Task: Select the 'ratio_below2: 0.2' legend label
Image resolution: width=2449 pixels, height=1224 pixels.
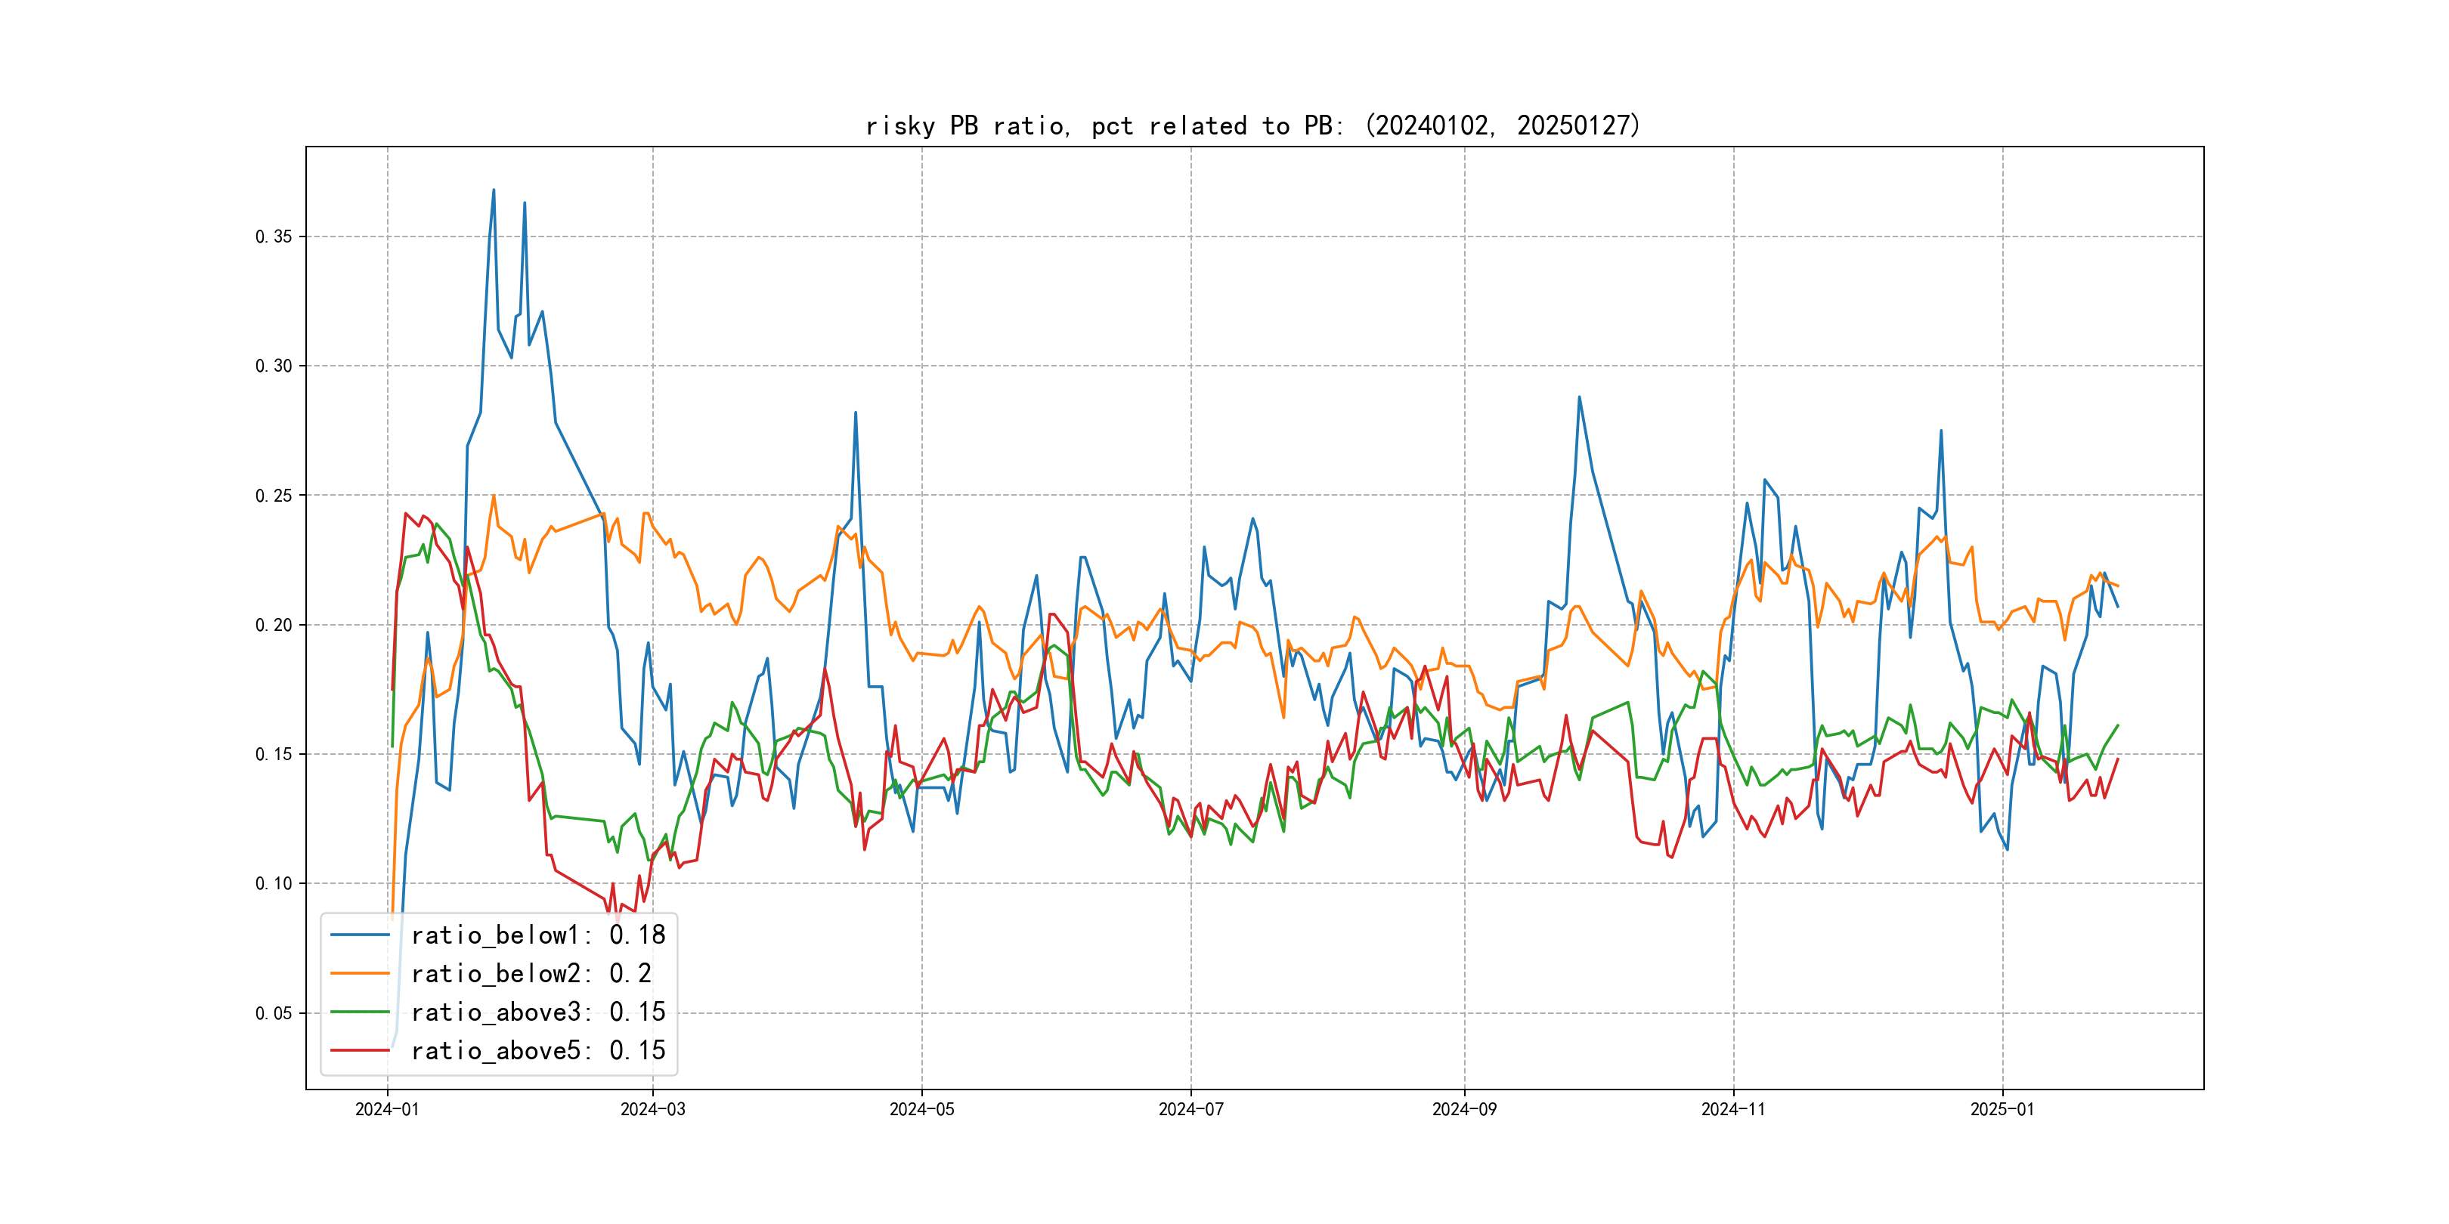Action: 531,973
